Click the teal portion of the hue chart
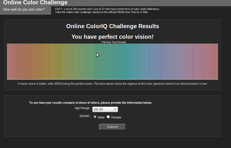231x148 pixels. 124,61
